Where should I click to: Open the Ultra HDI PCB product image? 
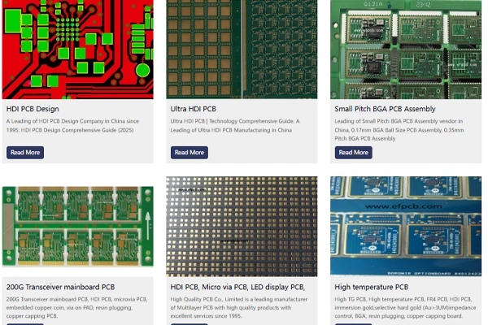click(242, 50)
